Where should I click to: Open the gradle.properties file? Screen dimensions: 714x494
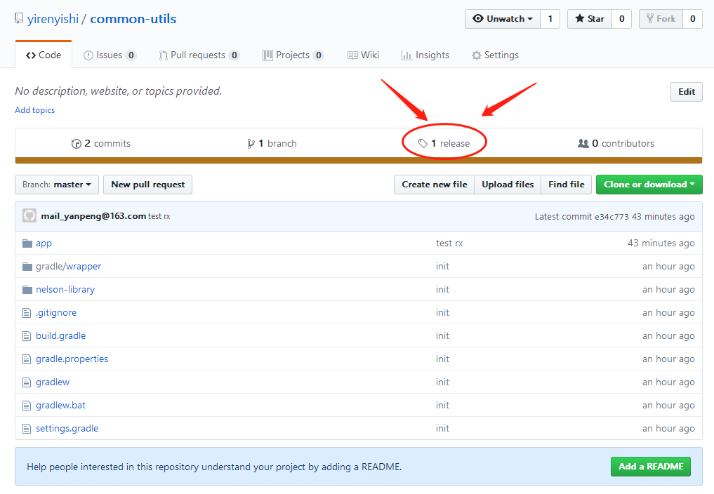coord(72,359)
